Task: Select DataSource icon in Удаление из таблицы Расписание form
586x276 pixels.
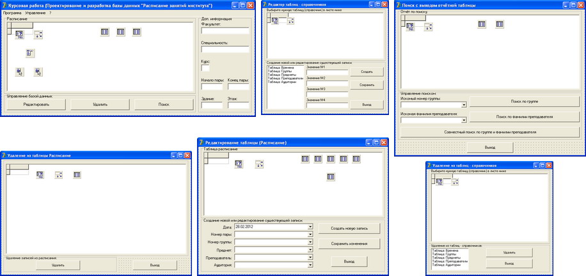Action: click(59, 174)
